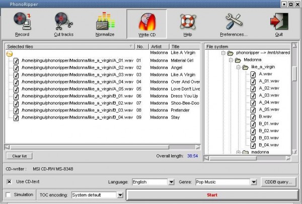Screen dimensions: 302x204
Task: Enable the Simulation checkbox
Action: [8, 195]
